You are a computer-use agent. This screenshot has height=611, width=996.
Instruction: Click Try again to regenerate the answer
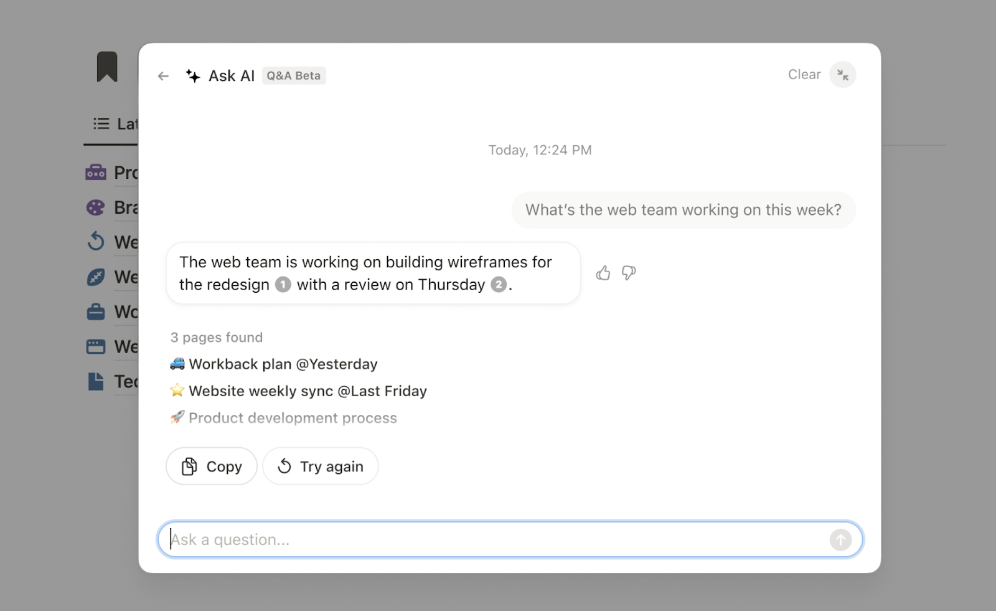(320, 466)
